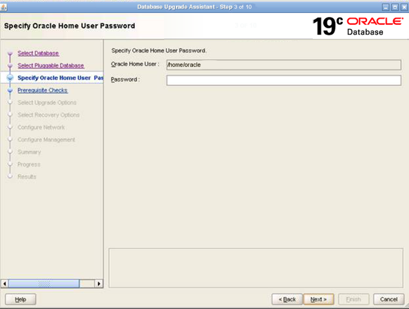The width and height of the screenshot is (409, 309).
Task: Maximize the Database Upgrade Assistant window
Action: point(394,6)
